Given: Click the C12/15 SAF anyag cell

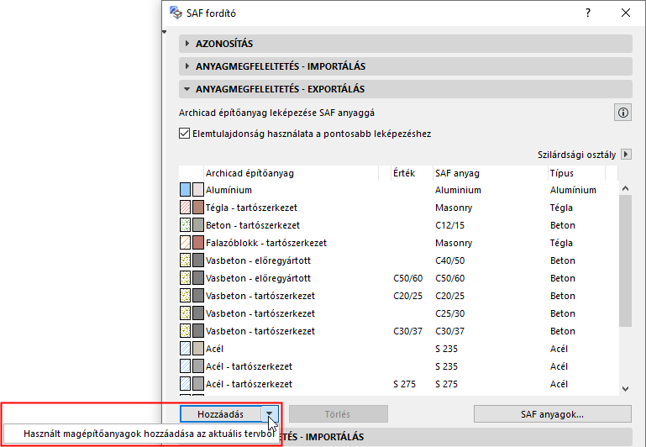Looking at the screenshot, I should click(x=449, y=225).
